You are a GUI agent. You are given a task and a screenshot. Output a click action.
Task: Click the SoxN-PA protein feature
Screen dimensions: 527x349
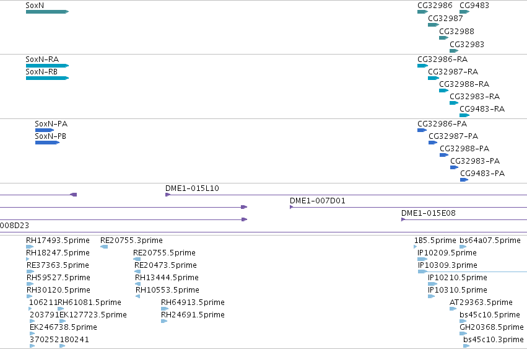click(45, 130)
